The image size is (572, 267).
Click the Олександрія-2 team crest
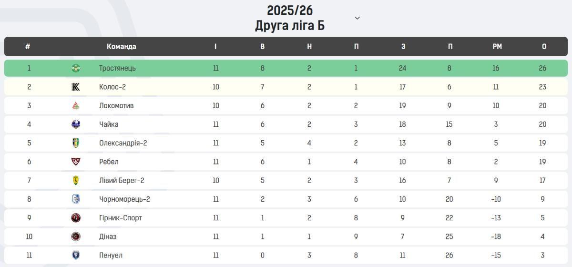(76, 143)
